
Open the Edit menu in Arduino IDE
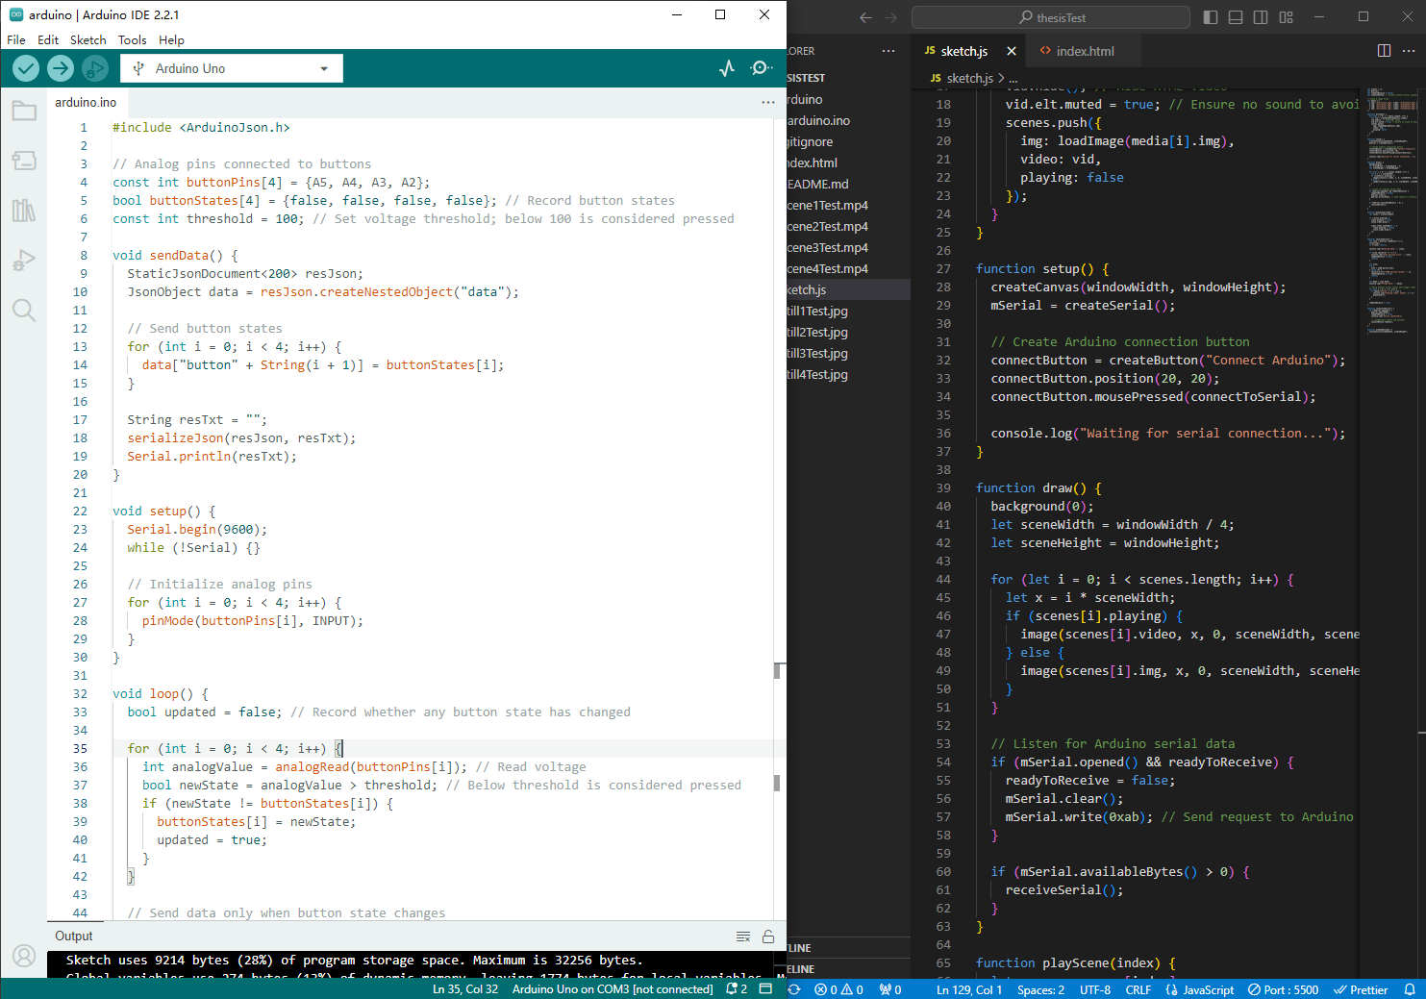coord(48,40)
